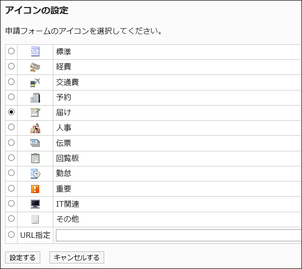Viewport: 302px width, 269px height.
Task: Click the IT関連 monitor icon
Action: 35,204
